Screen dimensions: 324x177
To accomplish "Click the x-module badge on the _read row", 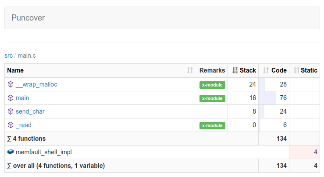I will coord(212,125).
